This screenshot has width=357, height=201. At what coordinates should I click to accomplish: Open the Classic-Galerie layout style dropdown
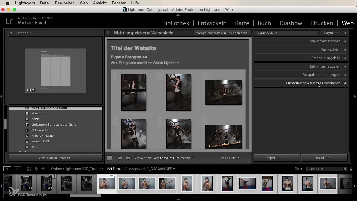point(288,33)
